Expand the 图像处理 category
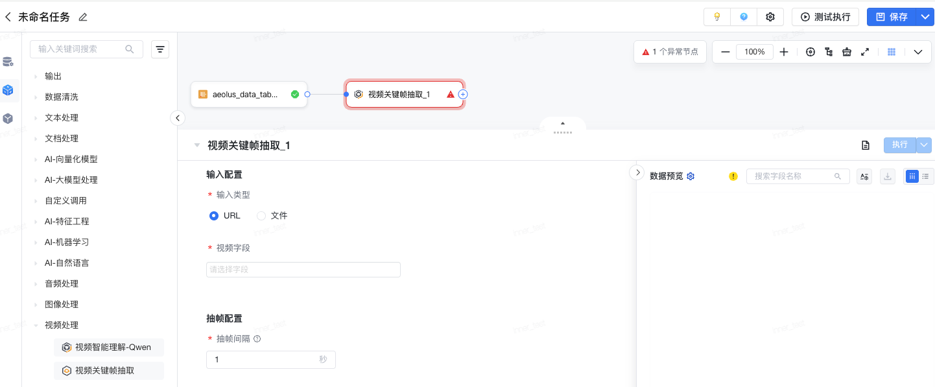935x387 pixels. (61, 304)
